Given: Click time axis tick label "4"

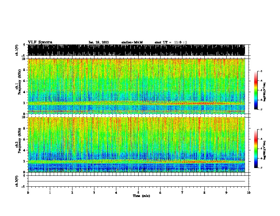Looking at the screenshot, I should (116, 192).
